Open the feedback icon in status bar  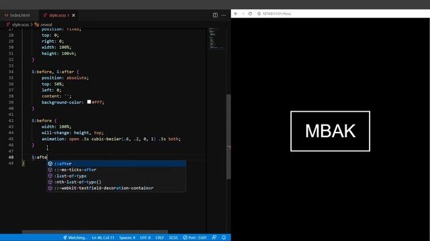click(214, 238)
